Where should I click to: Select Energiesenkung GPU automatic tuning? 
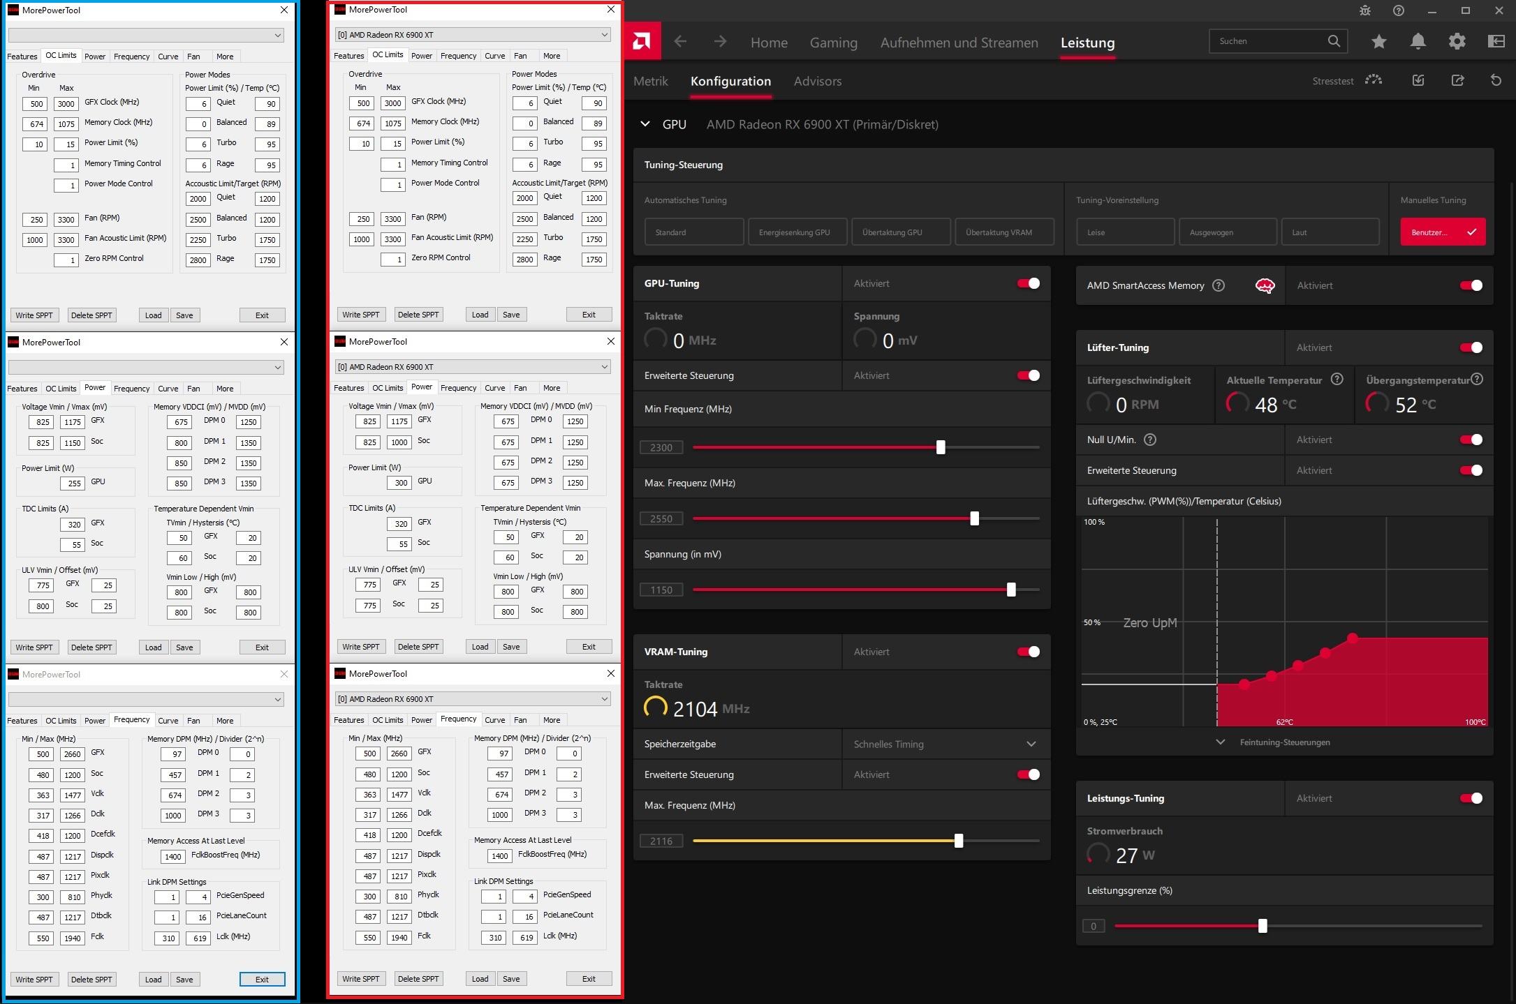click(797, 232)
